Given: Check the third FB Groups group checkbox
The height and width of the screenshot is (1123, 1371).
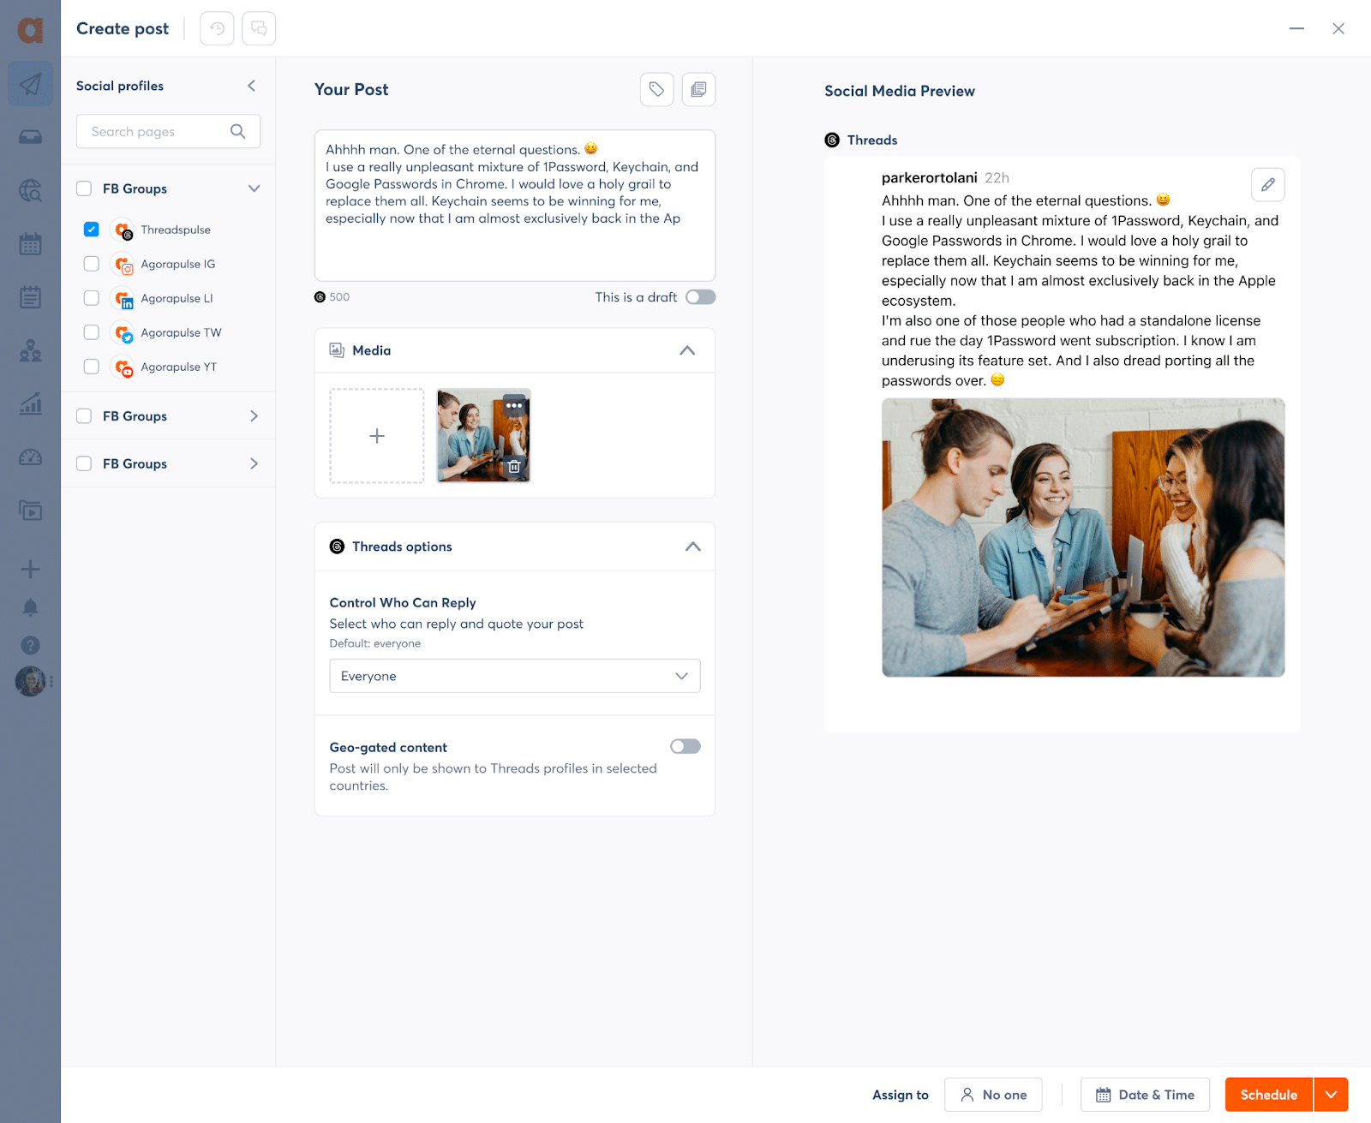Looking at the screenshot, I should click(84, 463).
